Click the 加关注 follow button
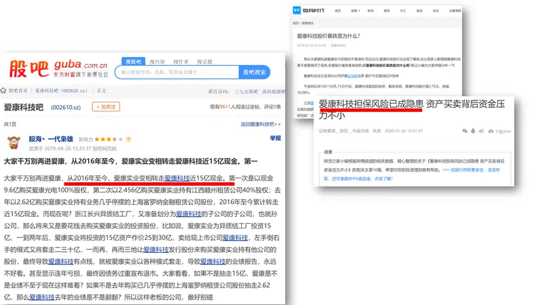 click(x=107, y=106)
